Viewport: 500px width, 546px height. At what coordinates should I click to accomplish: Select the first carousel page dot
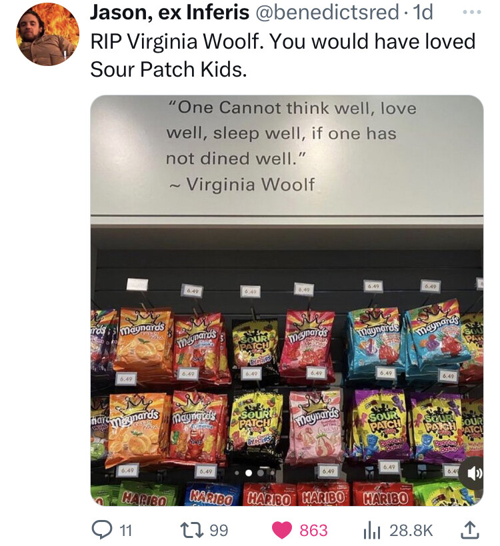[x=237, y=473]
